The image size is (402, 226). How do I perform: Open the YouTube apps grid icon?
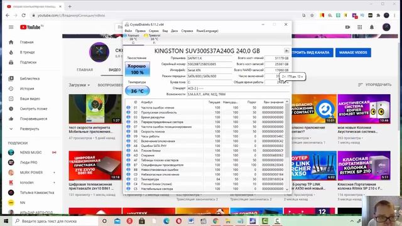360,27
